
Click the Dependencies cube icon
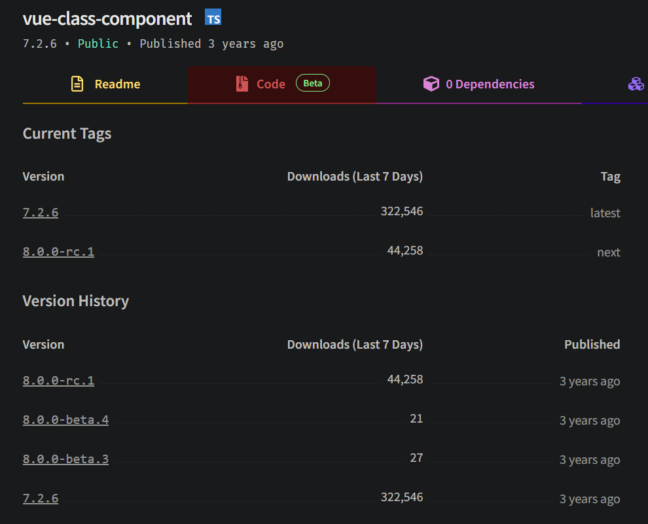tap(431, 84)
